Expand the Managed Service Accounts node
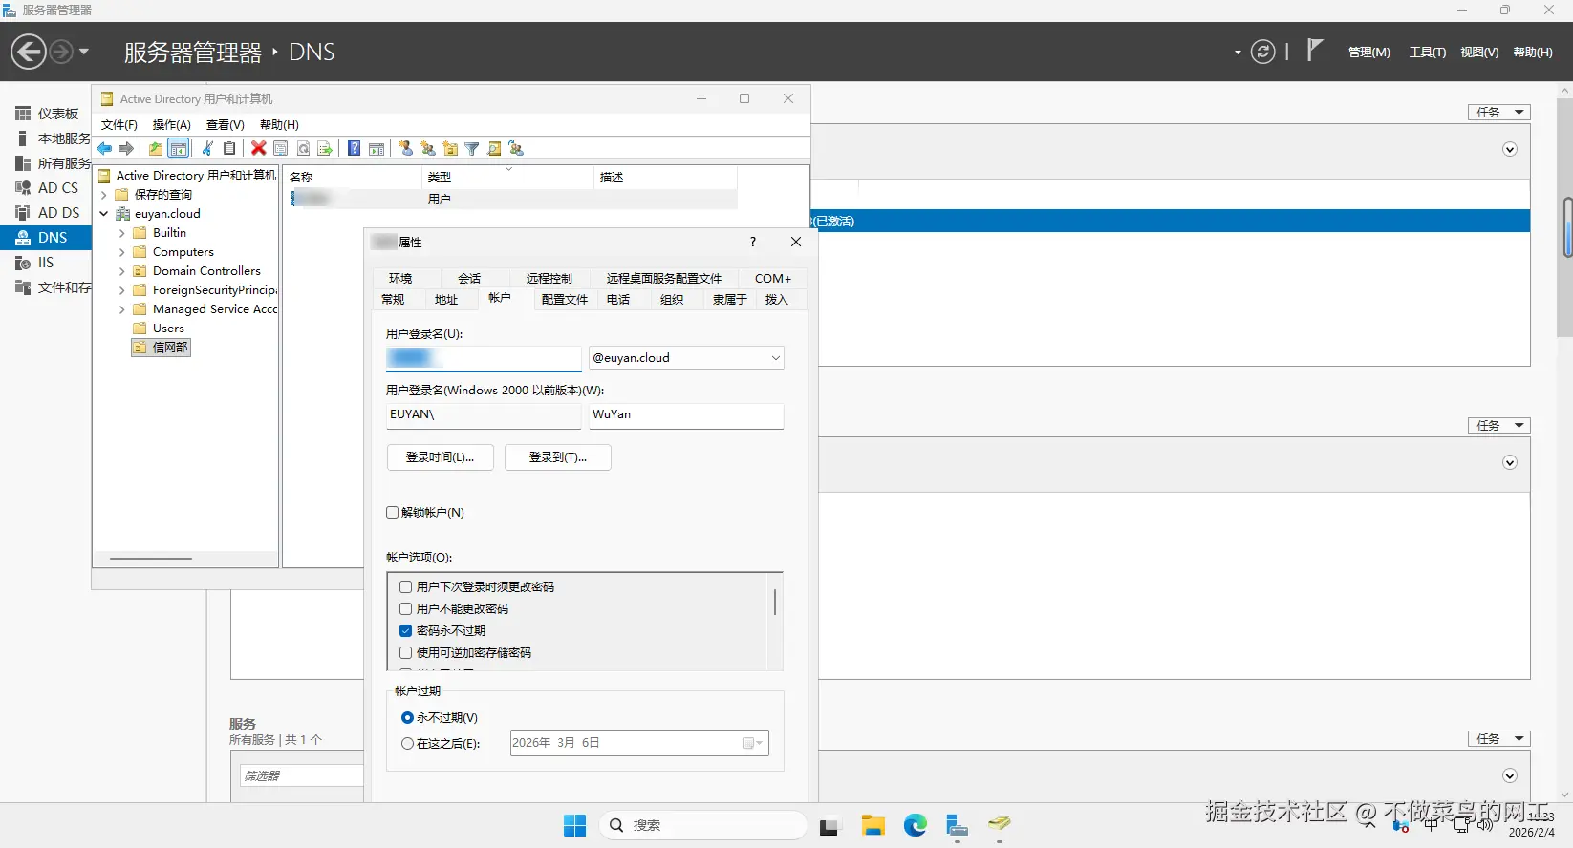Image resolution: width=1573 pixels, height=848 pixels. 121,309
